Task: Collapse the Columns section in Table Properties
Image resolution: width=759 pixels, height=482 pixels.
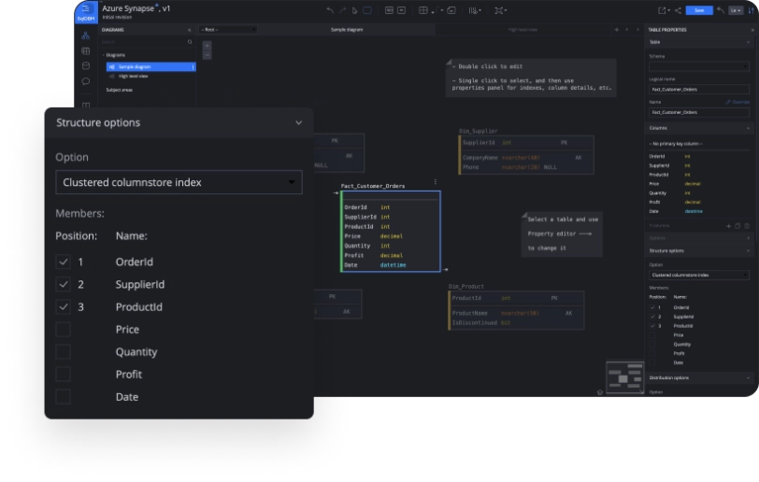Action: [749, 128]
